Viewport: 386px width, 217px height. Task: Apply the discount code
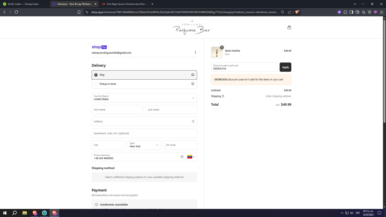285,67
